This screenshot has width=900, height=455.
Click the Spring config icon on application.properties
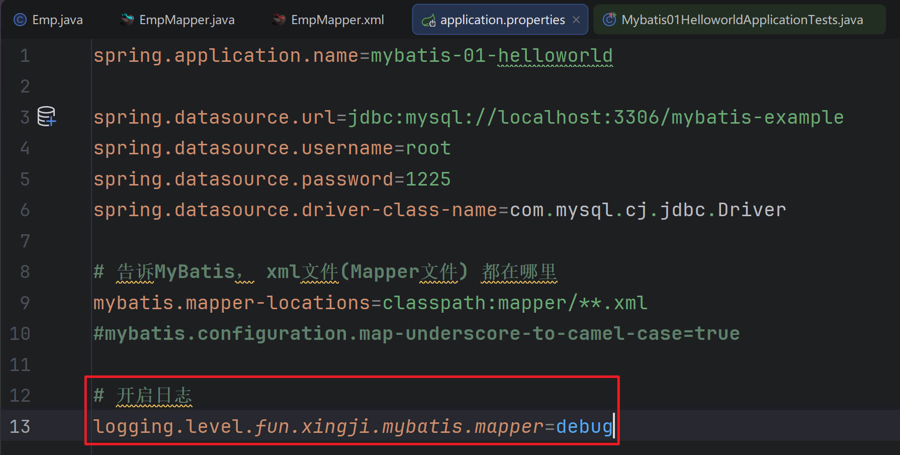(428, 20)
